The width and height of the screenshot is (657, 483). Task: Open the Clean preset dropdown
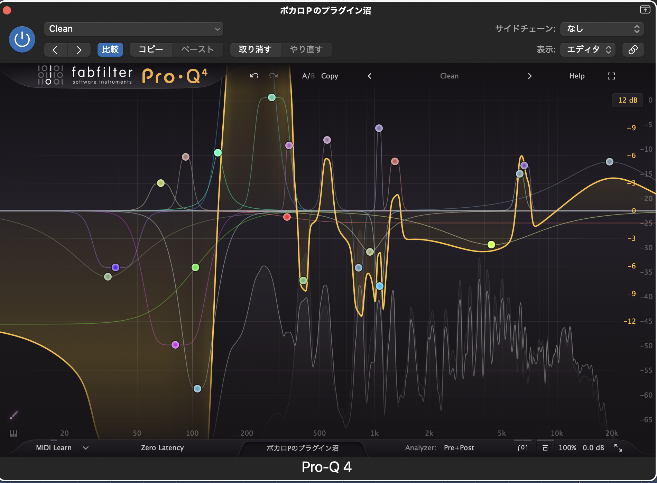coord(133,29)
